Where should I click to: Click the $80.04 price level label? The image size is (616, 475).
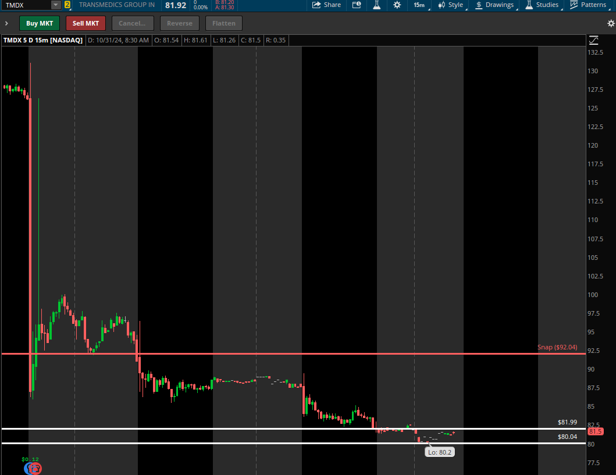click(567, 437)
